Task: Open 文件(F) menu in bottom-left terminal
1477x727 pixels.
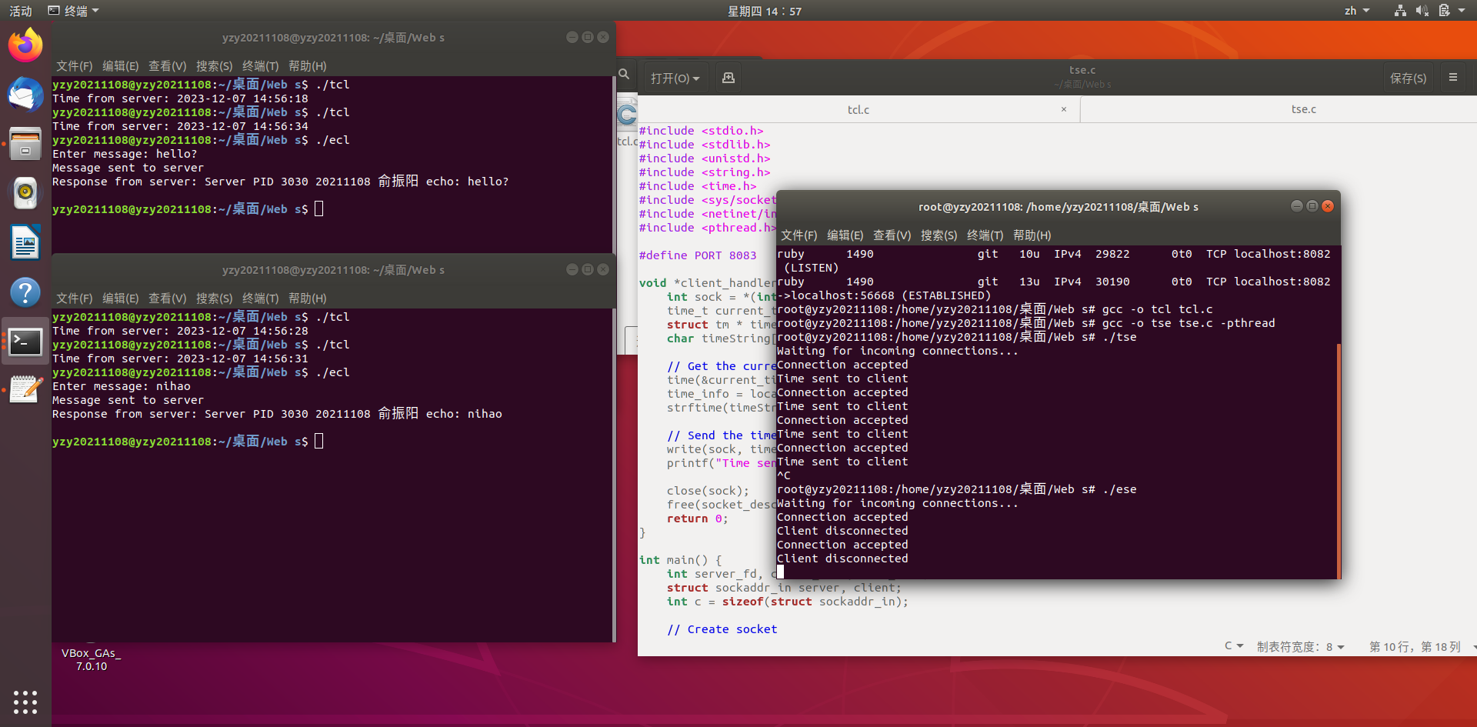Action: (x=74, y=298)
